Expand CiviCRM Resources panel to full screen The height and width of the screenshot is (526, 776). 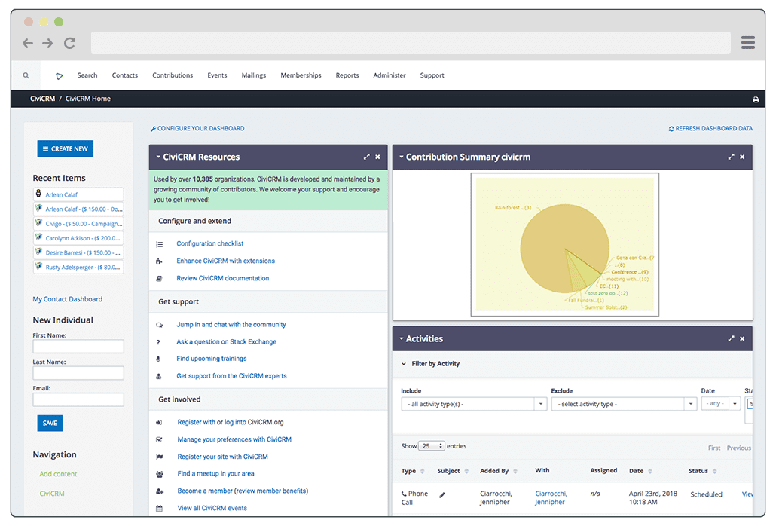tap(367, 157)
